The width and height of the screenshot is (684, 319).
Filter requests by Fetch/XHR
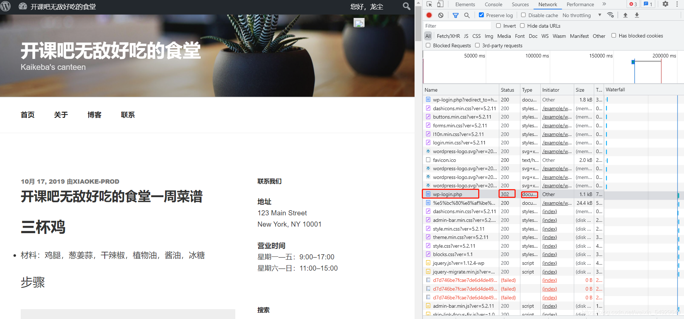point(448,36)
